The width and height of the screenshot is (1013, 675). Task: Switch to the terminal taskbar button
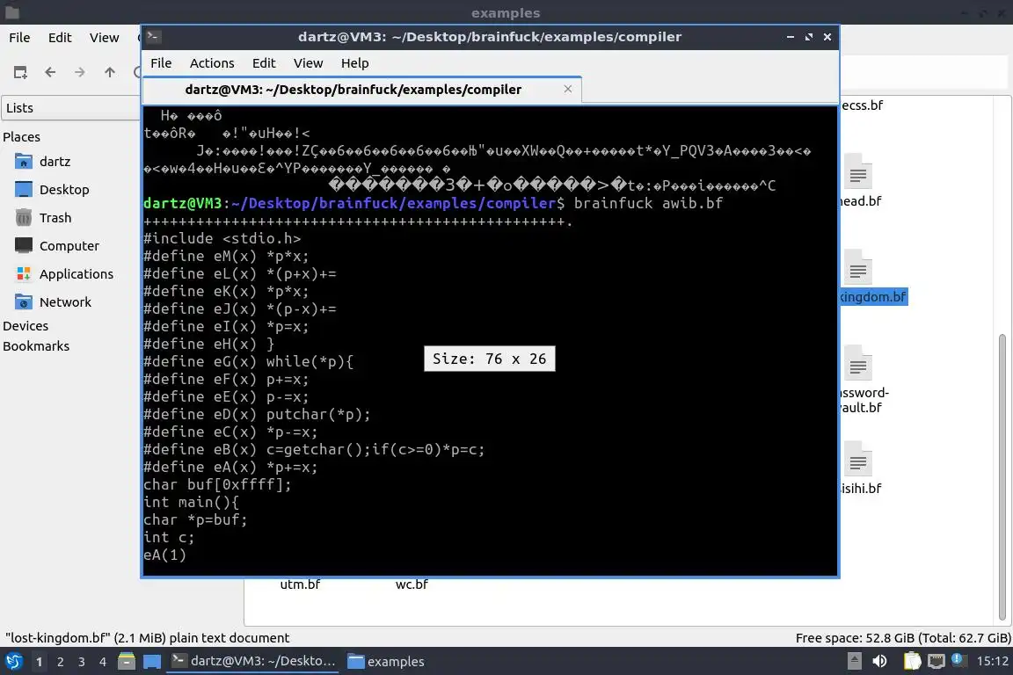click(x=253, y=662)
